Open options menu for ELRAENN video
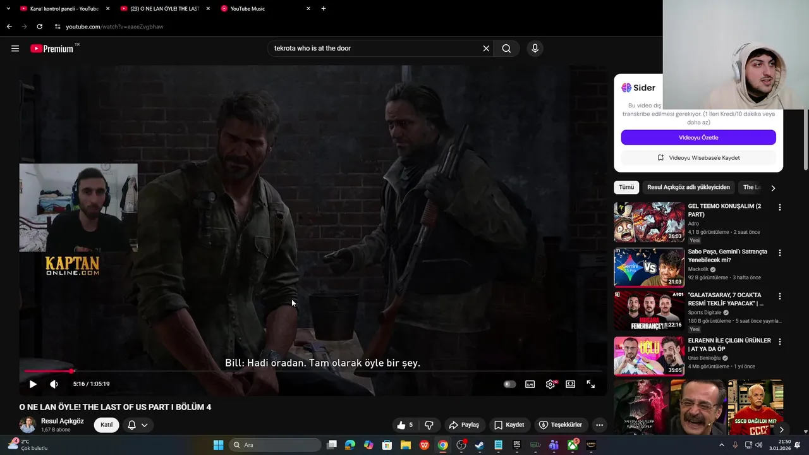Image resolution: width=809 pixels, height=455 pixels. [779, 341]
